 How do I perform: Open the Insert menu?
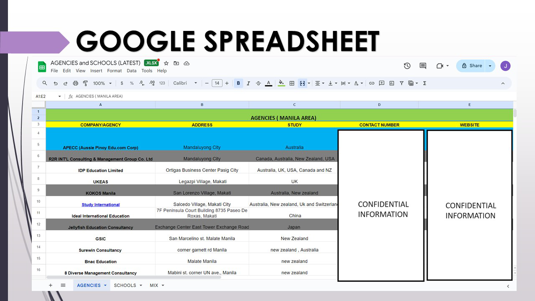[x=96, y=71]
